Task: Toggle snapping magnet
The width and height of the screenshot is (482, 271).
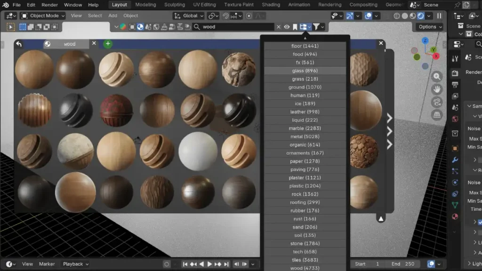Action: pyautogui.click(x=225, y=16)
